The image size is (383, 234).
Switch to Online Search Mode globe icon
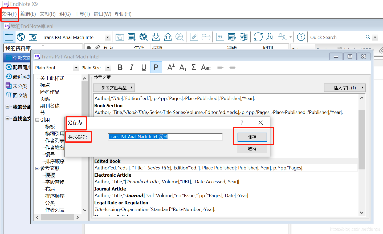[21, 37]
